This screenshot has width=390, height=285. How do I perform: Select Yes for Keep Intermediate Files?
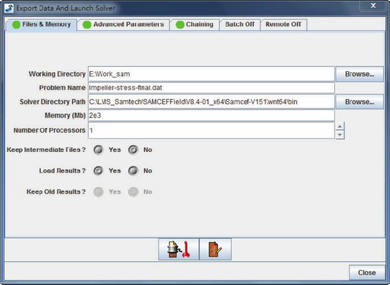coord(98,150)
